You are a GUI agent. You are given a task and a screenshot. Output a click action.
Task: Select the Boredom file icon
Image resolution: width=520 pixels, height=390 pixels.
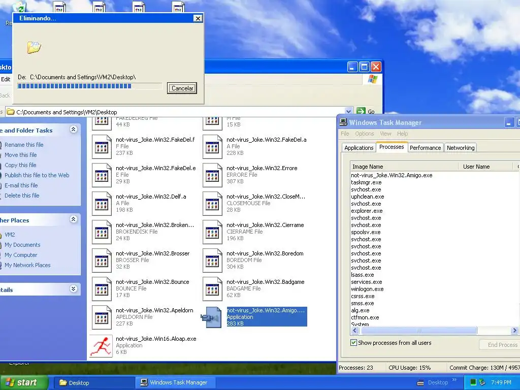coord(212,261)
